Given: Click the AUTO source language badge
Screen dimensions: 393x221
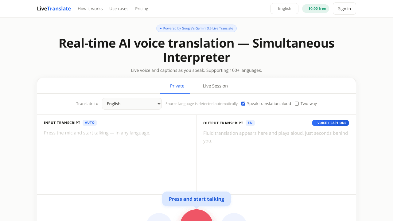Looking at the screenshot, I should [x=90, y=123].
